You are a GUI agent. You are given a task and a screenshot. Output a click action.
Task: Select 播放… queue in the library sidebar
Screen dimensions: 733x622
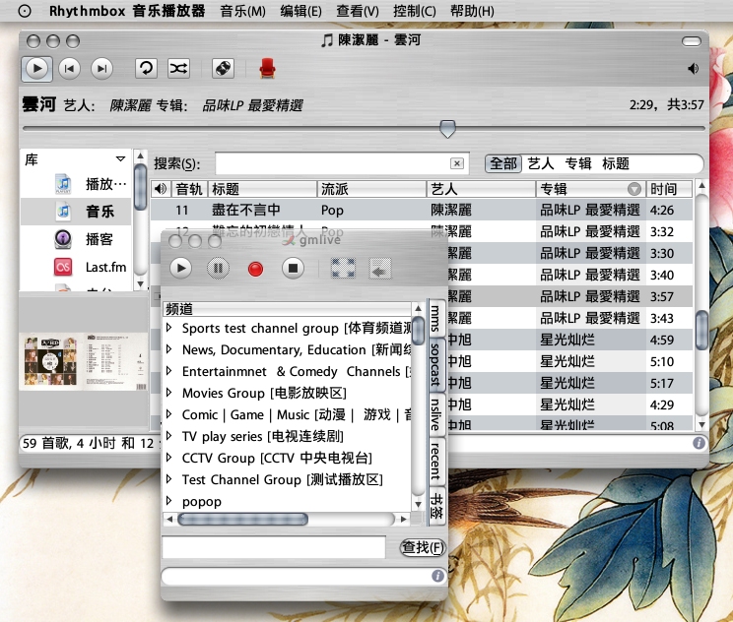76,184
